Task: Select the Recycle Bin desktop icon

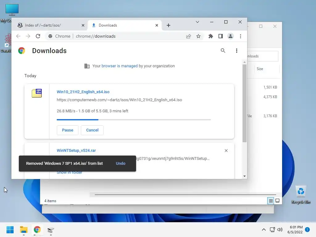Action: [301, 195]
